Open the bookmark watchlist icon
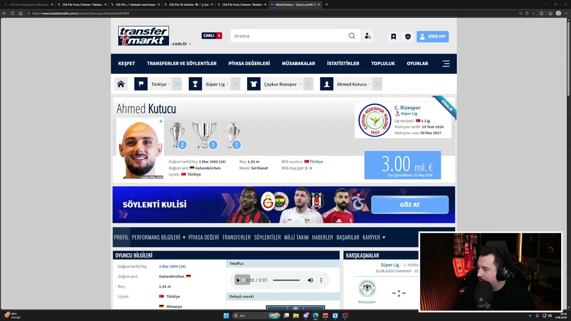The image size is (571, 321). 393,37
